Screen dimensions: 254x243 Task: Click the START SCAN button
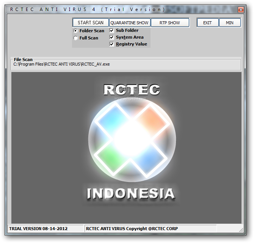[x=91, y=22]
